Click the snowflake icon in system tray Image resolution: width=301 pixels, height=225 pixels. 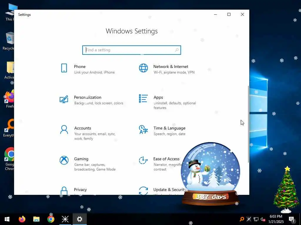click(x=249, y=219)
